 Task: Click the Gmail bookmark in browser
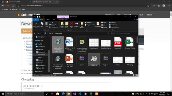pos(5,10)
